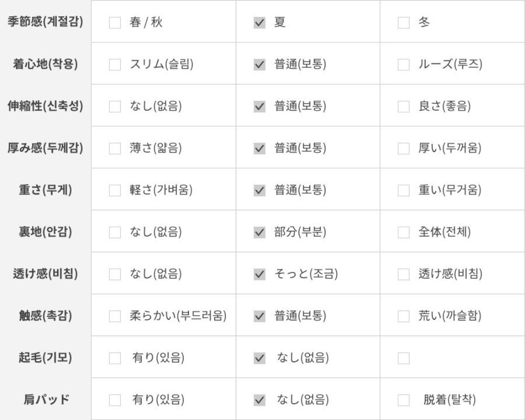The width and height of the screenshot is (525, 420).
Task: Tick the unlabeled checkbox in 起毛 row
Action: 404,359
